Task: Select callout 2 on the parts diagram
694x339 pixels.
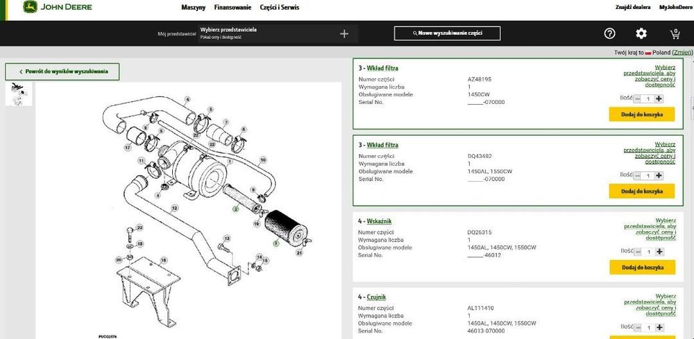Action: [x=236, y=209]
